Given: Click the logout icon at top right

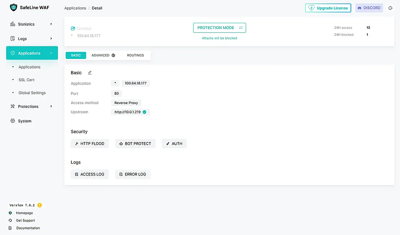Looking at the screenshot, I should pos(391,8).
